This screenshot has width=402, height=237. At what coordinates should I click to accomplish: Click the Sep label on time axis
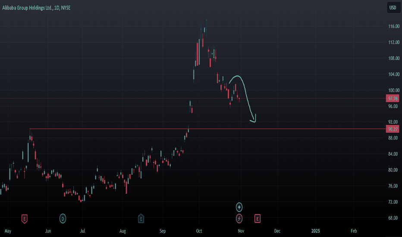point(163,231)
